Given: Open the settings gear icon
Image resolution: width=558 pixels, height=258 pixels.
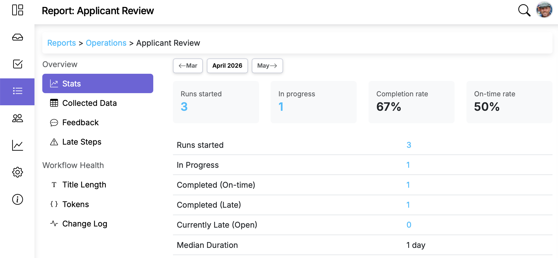Looking at the screenshot, I should click(17, 172).
